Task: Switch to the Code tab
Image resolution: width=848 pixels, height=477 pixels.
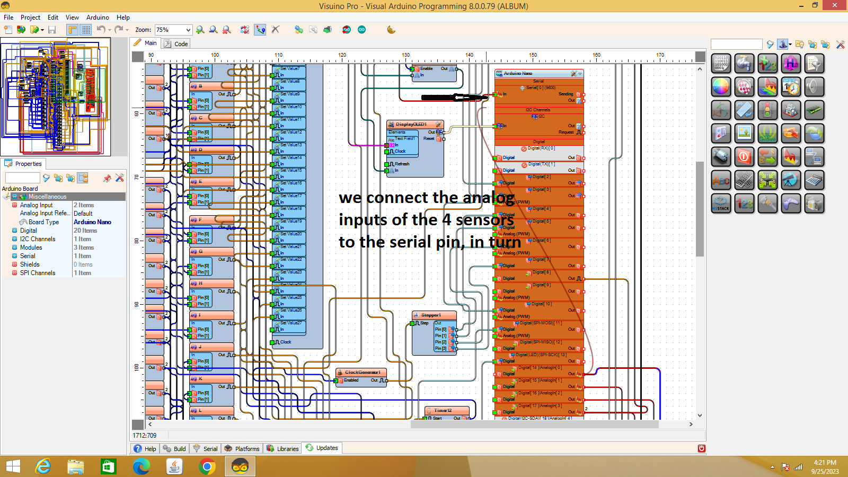Action: 176,43
